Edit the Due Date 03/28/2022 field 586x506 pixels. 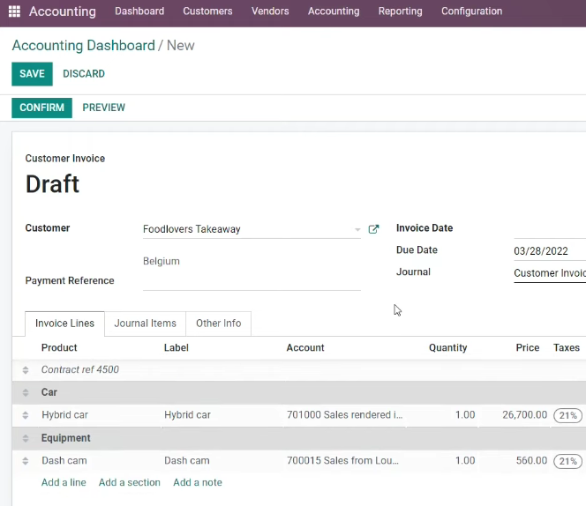coord(550,251)
